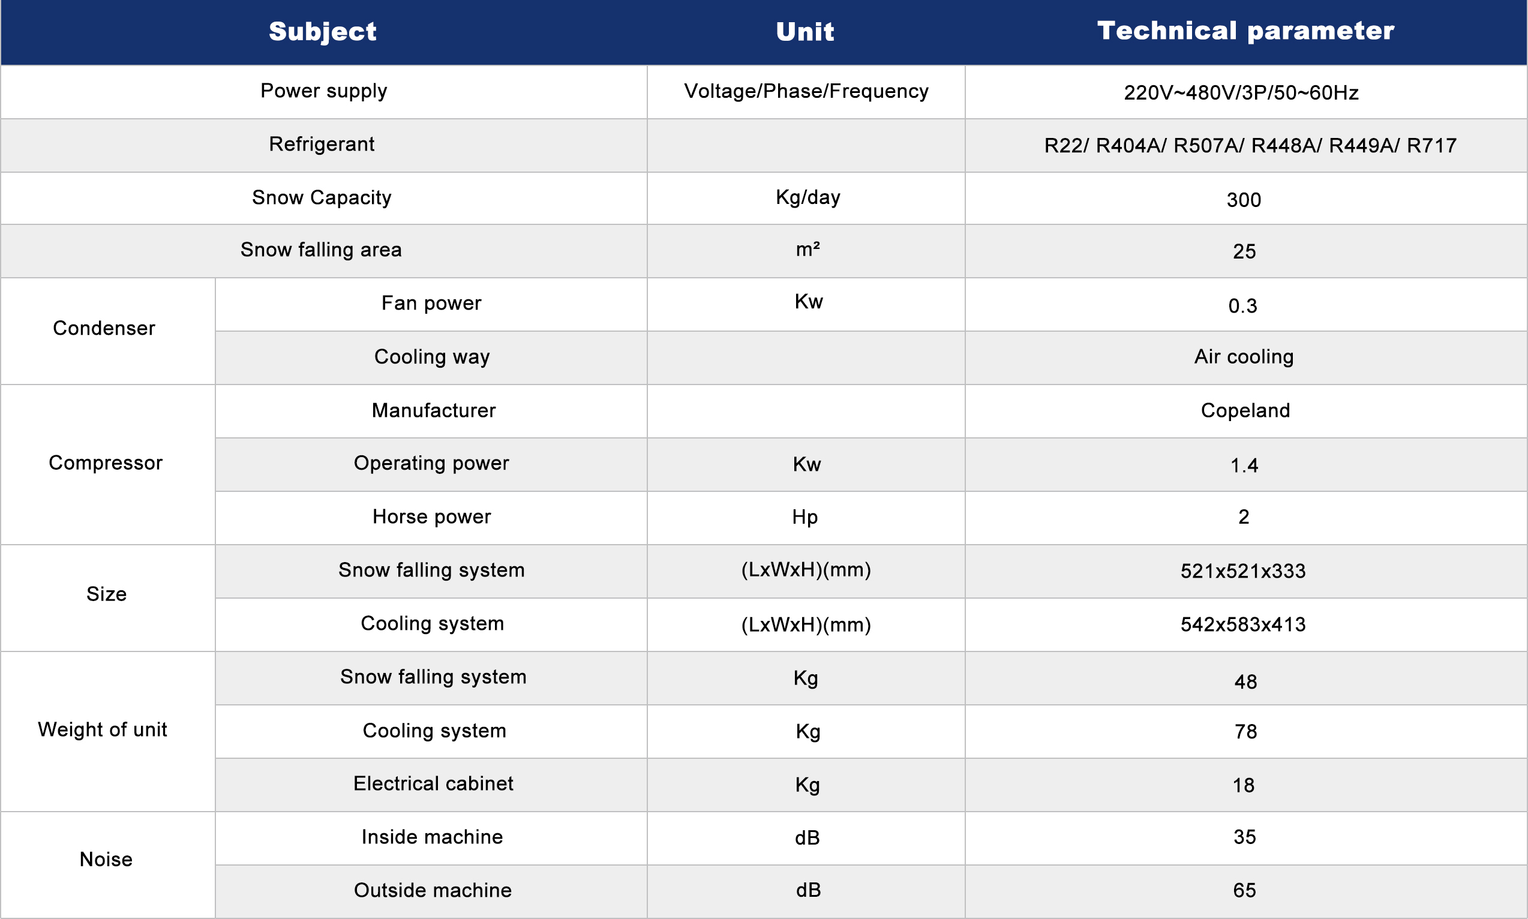
Task: Click the Voltage/Phase/Frequency unit cell
Action: tap(806, 92)
